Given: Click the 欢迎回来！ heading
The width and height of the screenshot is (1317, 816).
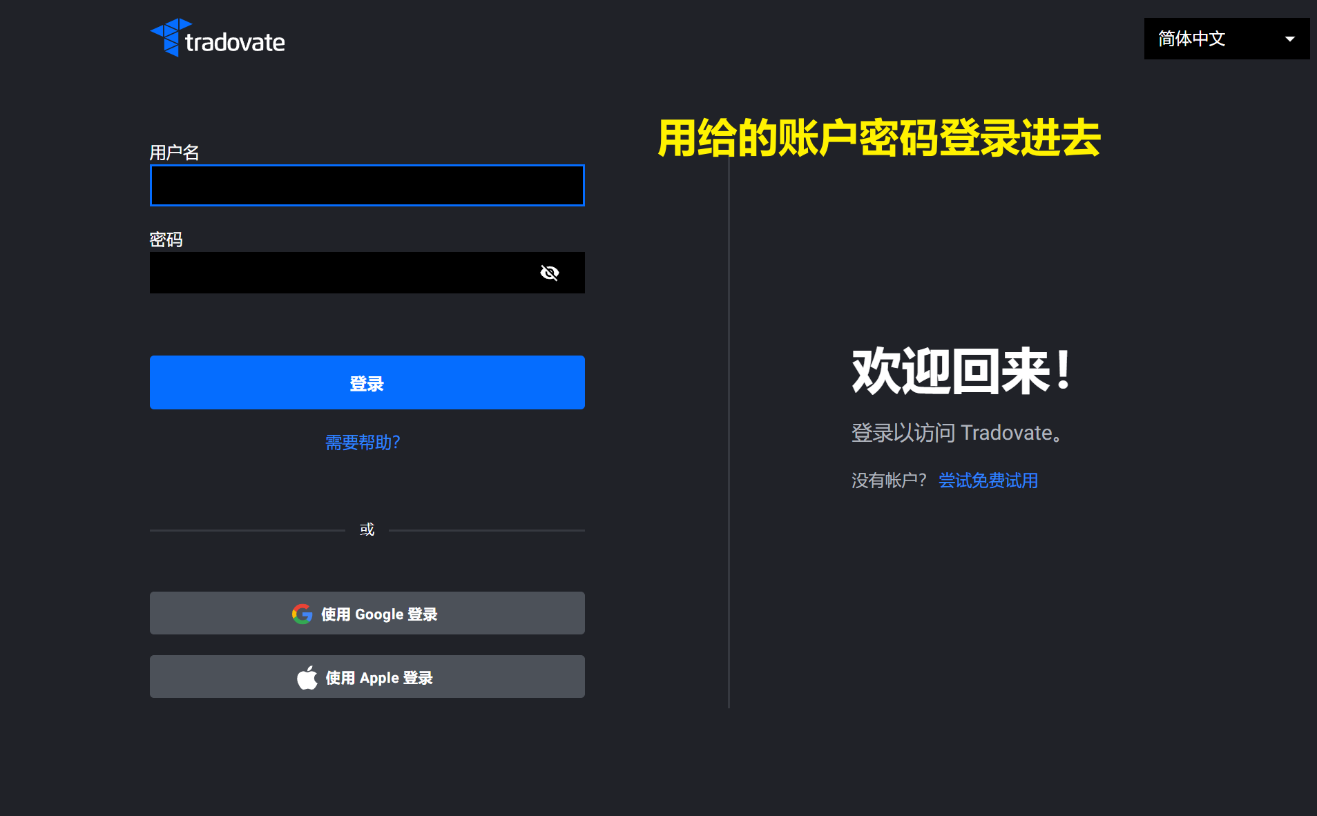Looking at the screenshot, I should (x=961, y=371).
